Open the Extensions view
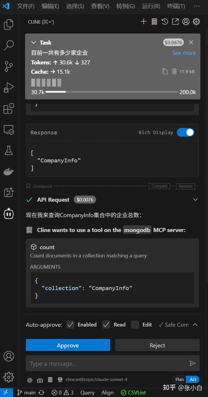Image resolution: width=208 pixels, height=397 pixels. click(x=9, y=108)
